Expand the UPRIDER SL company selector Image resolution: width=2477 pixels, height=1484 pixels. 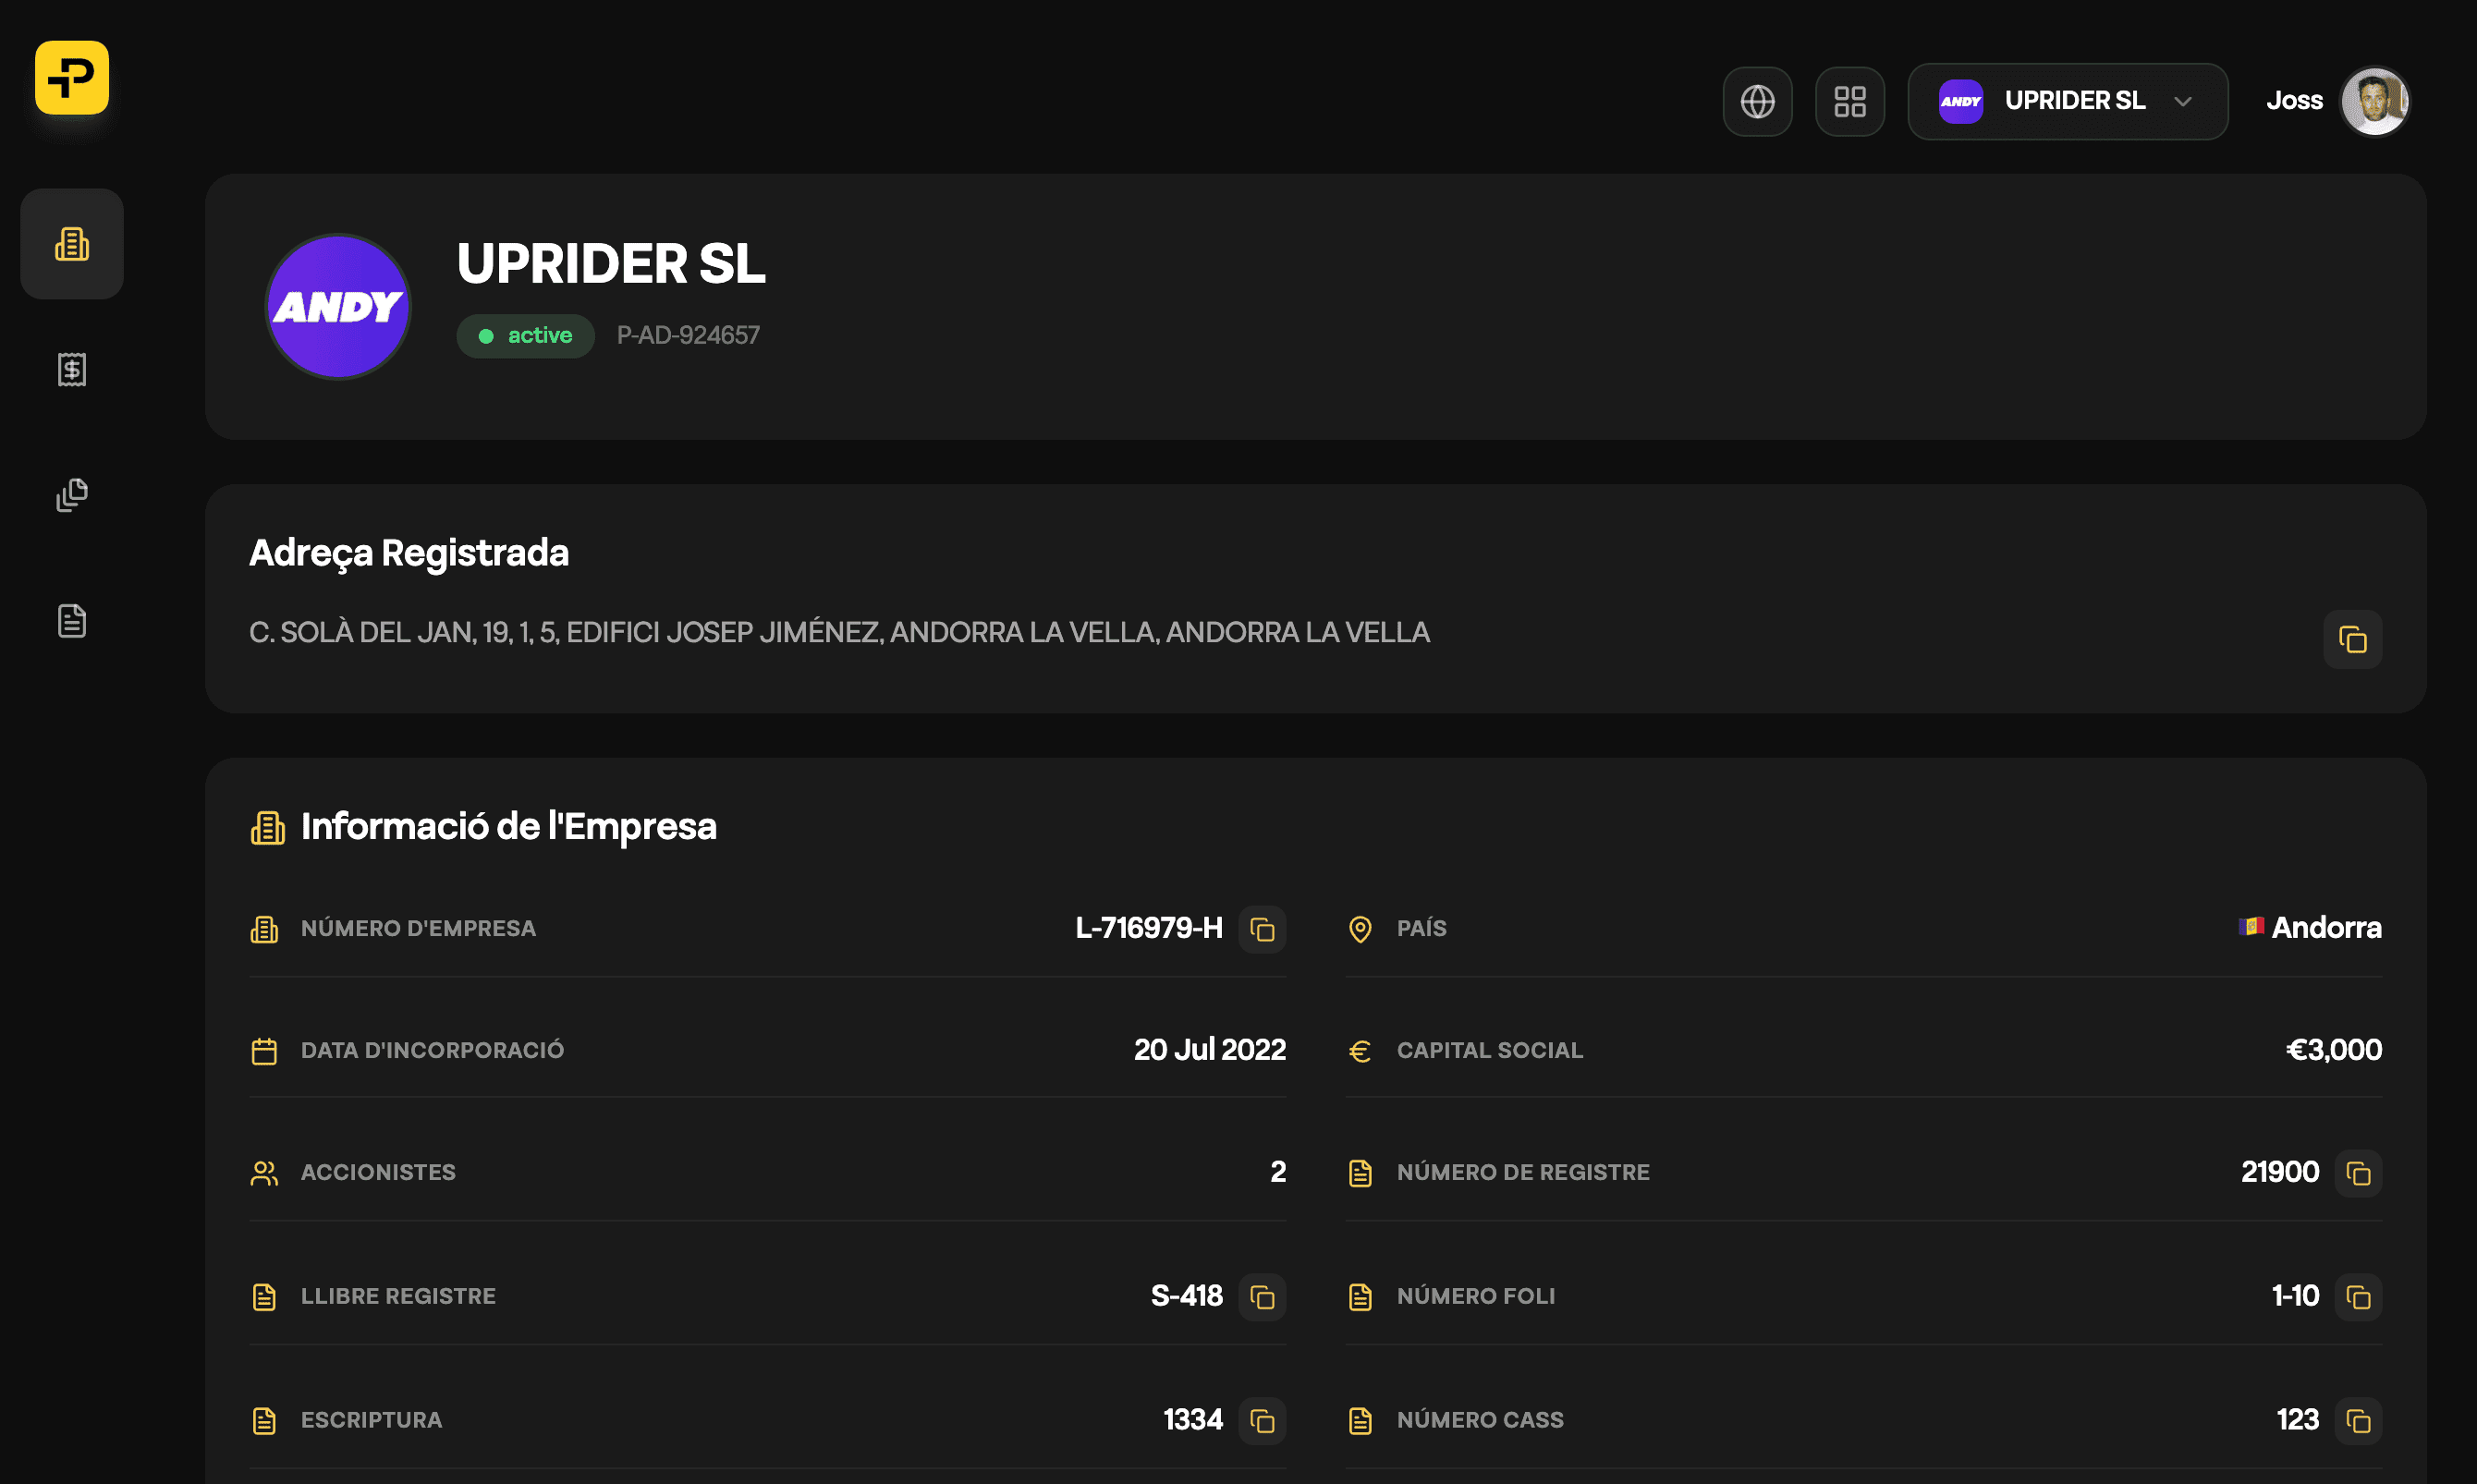tap(2066, 101)
